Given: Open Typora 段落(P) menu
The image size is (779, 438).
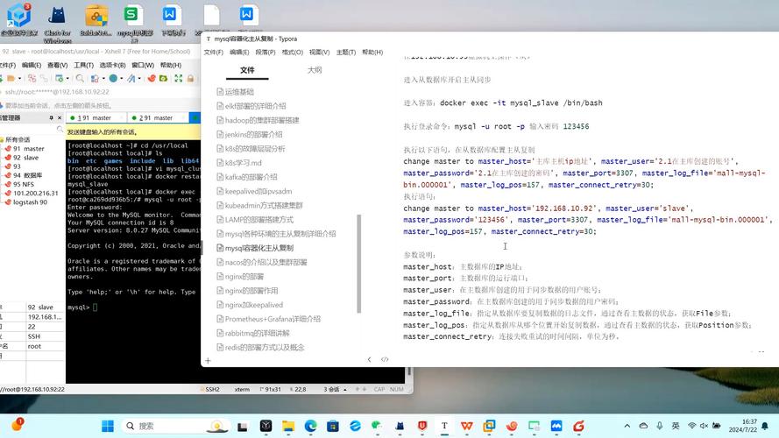Looking at the screenshot, I should pyautogui.click(x=266, y=53).
